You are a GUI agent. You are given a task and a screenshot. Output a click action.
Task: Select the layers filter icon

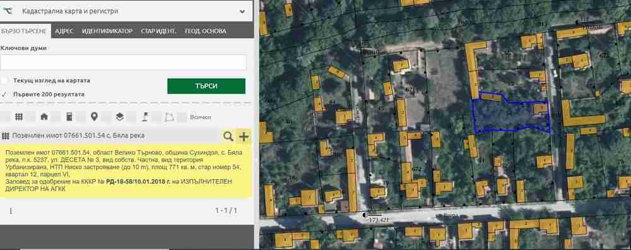[119, 117]
